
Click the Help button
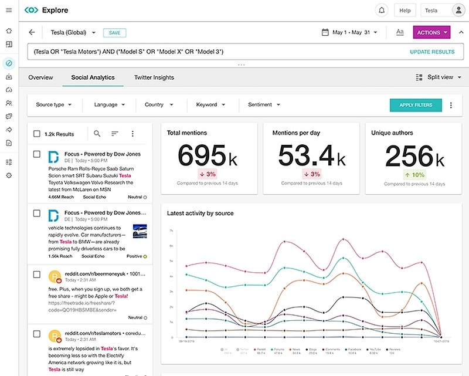(x=405, y=11)
